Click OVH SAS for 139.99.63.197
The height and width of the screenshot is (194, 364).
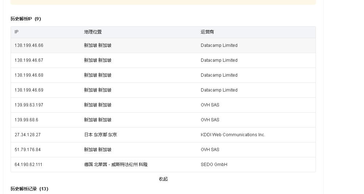click(210, 105)
